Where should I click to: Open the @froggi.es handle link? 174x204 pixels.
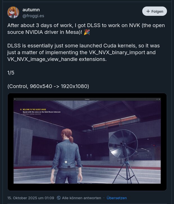(33, 16)
